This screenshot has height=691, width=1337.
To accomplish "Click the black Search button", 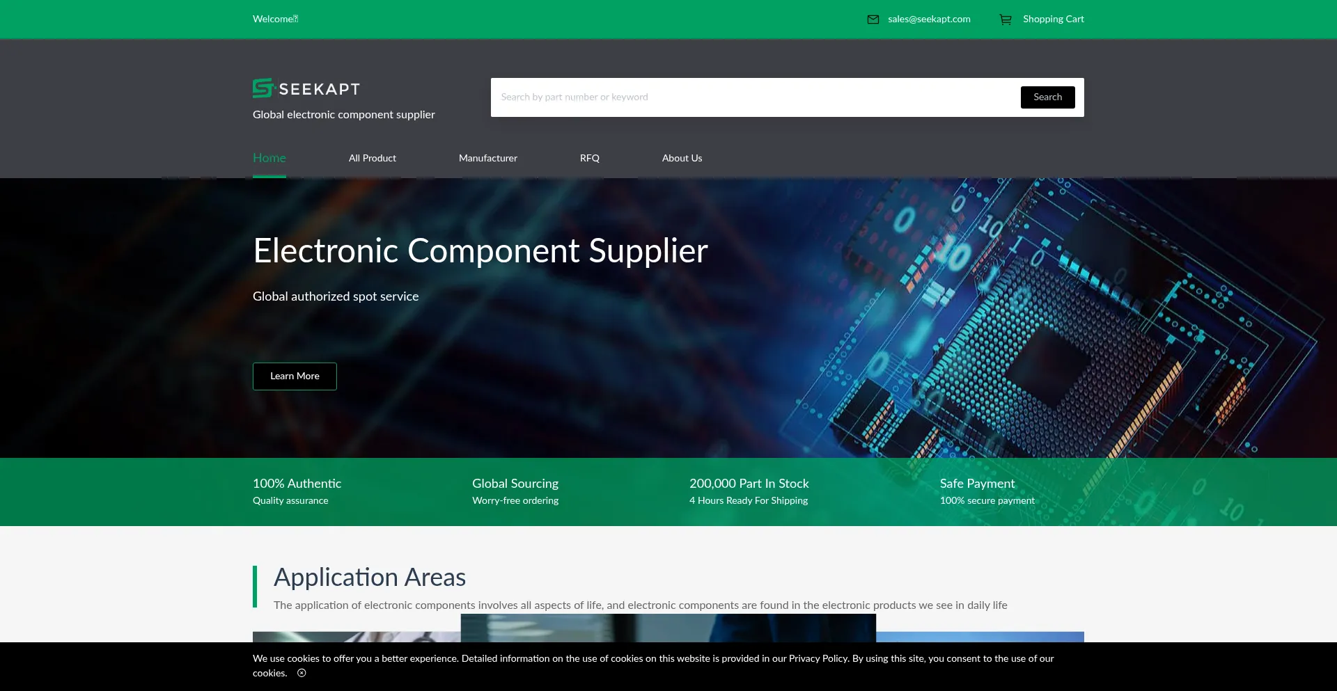I will pos(1047,97).
